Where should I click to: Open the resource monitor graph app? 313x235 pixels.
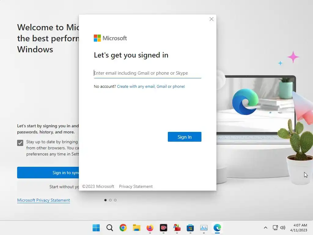(x=204, y=228)
